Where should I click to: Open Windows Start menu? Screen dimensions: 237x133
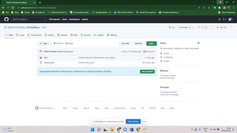pos(93,129)
